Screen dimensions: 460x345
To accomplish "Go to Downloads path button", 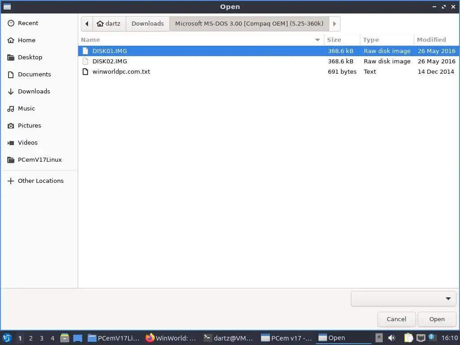I will pos(147,24).
